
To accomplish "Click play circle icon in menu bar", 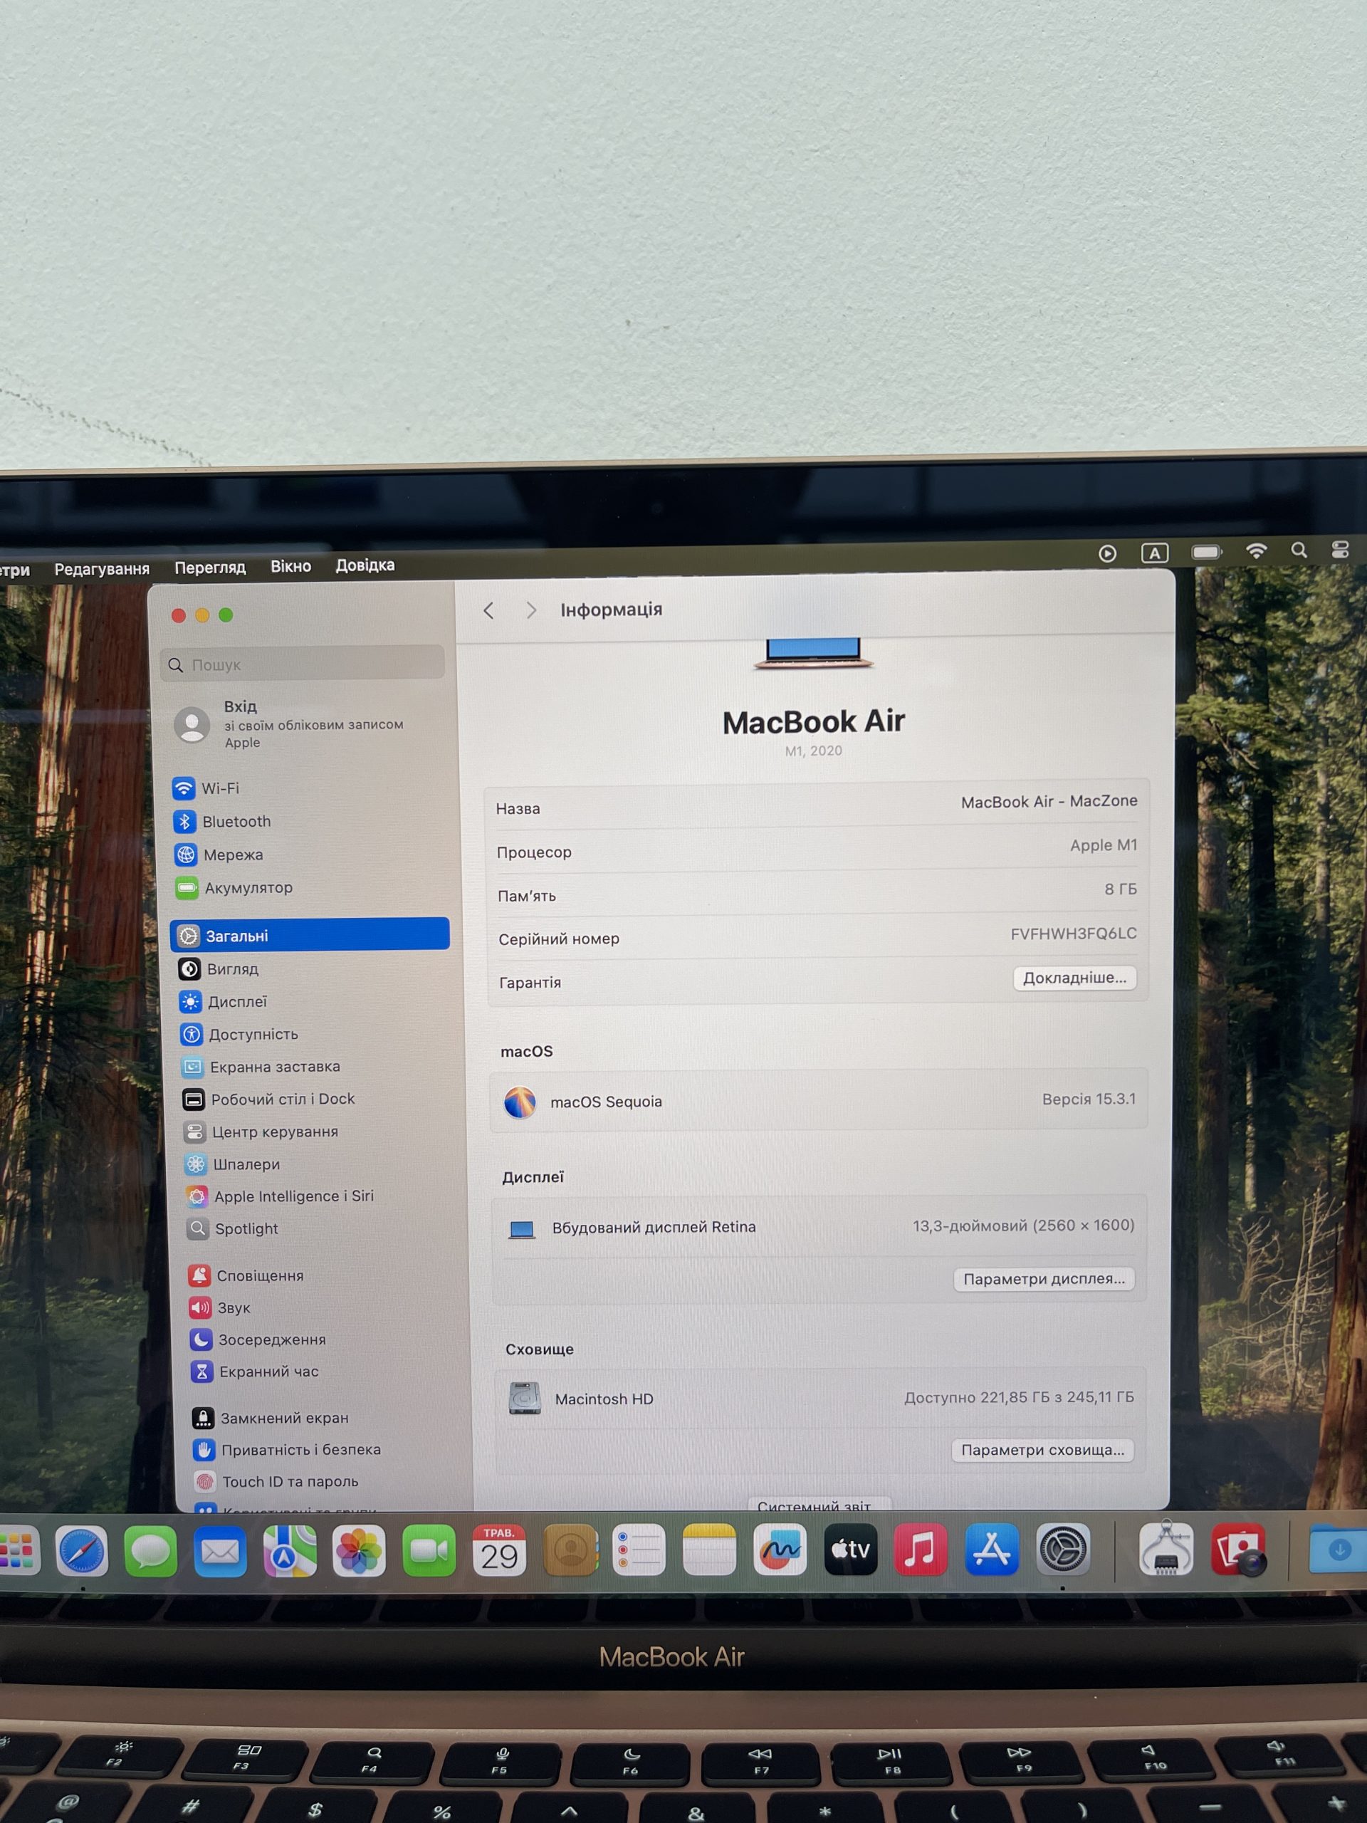I will (1107, 554).
